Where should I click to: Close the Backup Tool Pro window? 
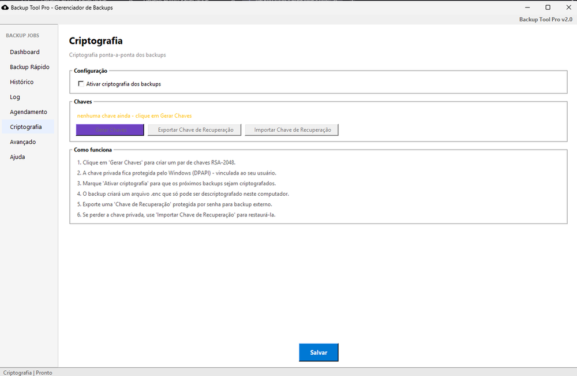[568, 8]
